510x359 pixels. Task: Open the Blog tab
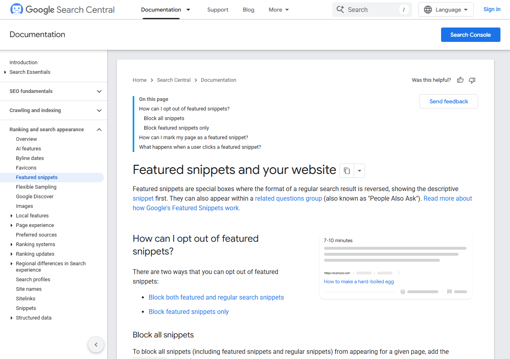pos(249,10)
